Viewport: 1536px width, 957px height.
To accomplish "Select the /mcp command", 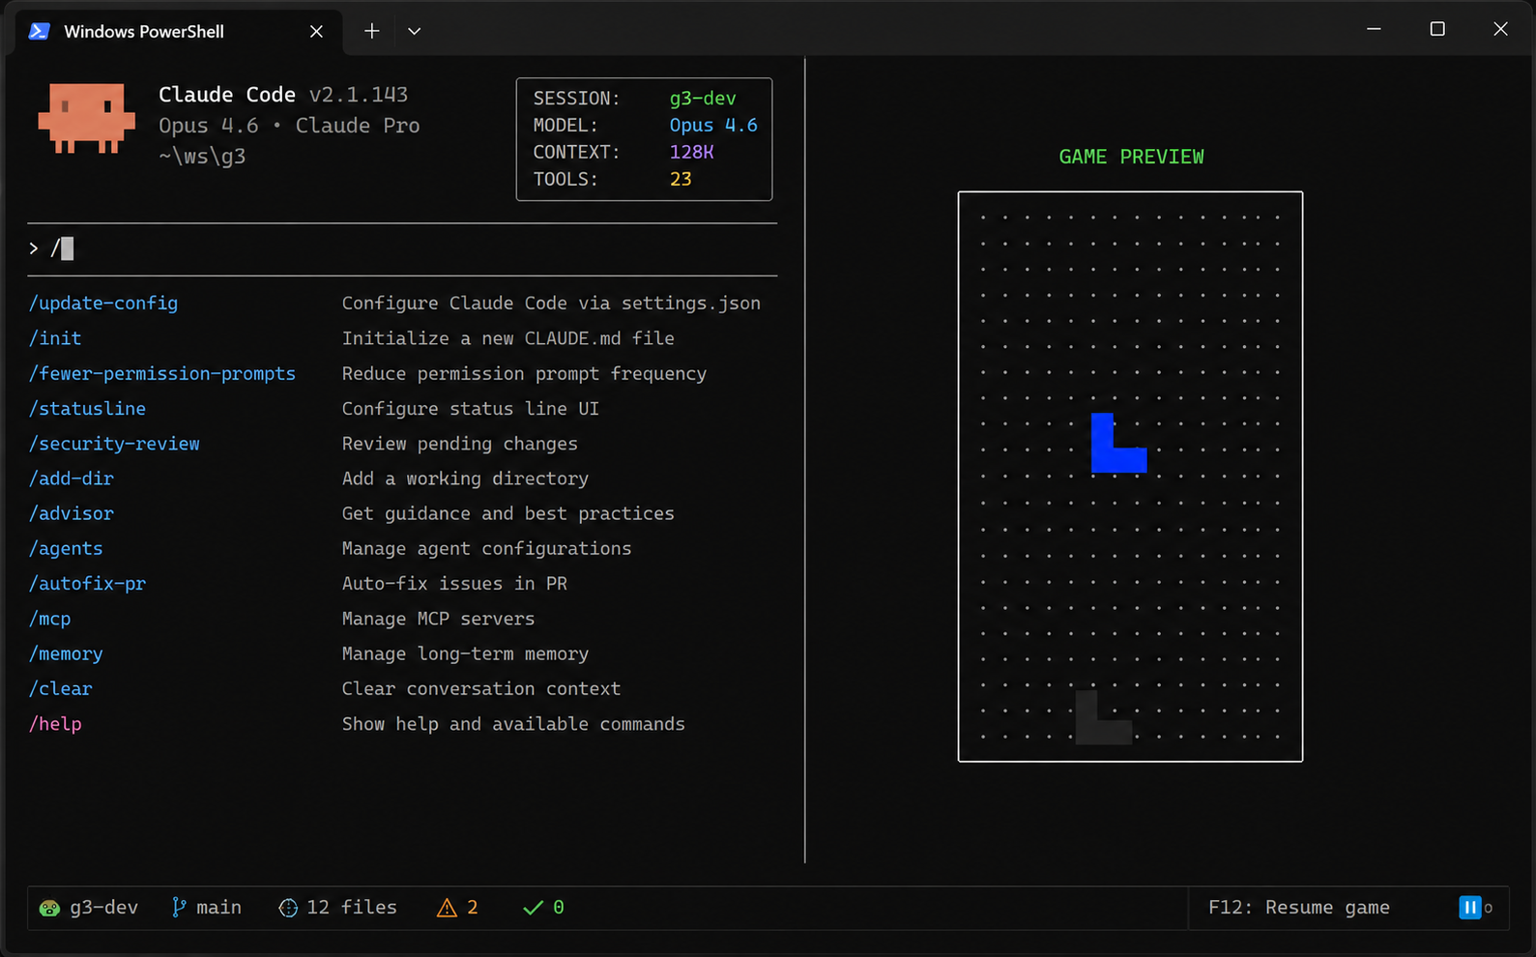I will (x=49, y=619).
